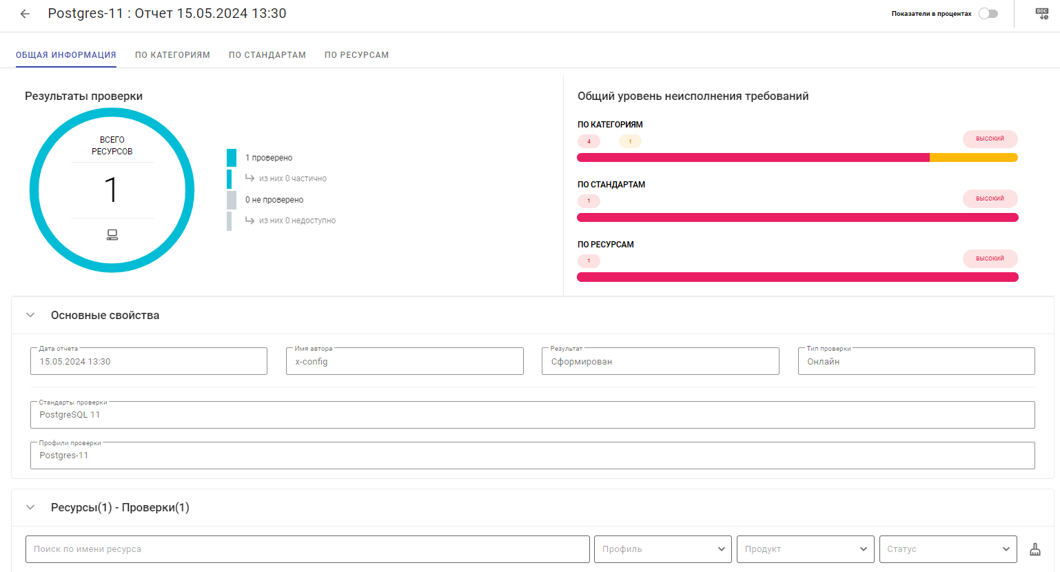Click the Общая информация tab
This screenshot has width=1060, height=572.
tap(66, 55)
